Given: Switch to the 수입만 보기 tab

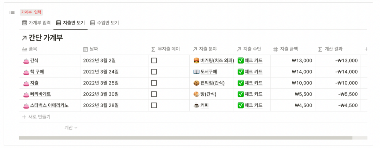Looking at the screenshot, I should pyautogui.click(x=104, y=23).
